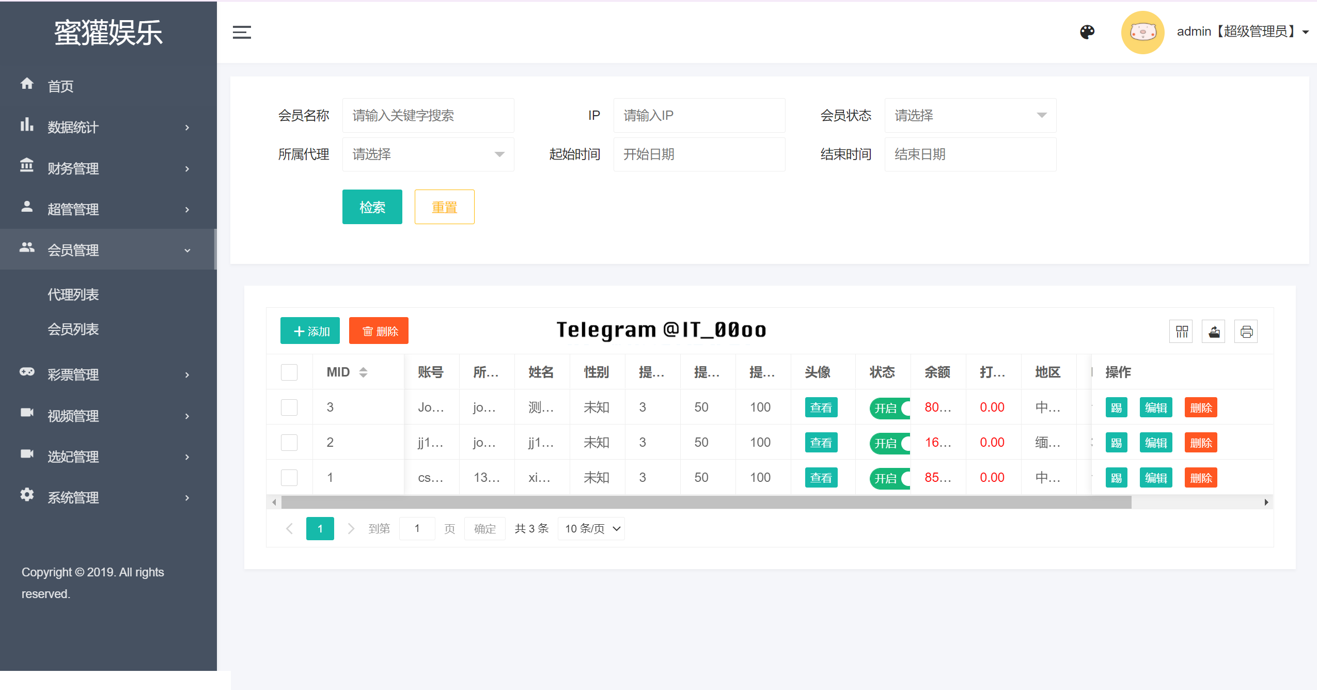Screen dimensions: 1317x690
Task: Open the 起始时间 start date picker
Action: (699, 154)
